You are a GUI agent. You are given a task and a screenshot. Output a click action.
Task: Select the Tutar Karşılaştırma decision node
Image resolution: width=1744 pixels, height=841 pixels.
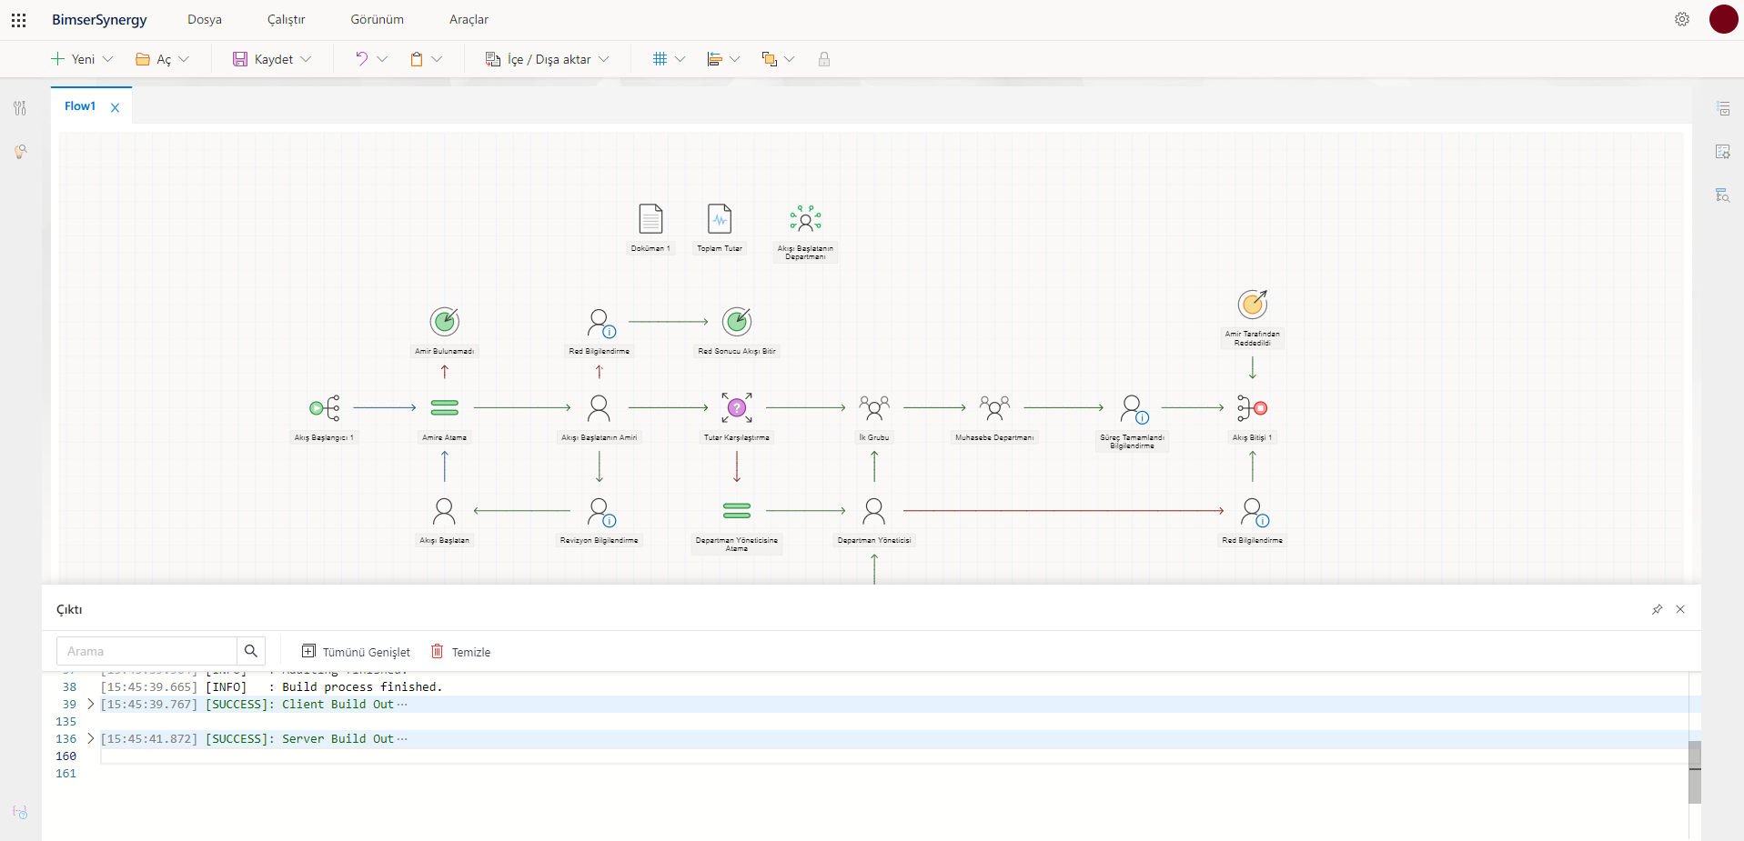(x=737, y=408)
